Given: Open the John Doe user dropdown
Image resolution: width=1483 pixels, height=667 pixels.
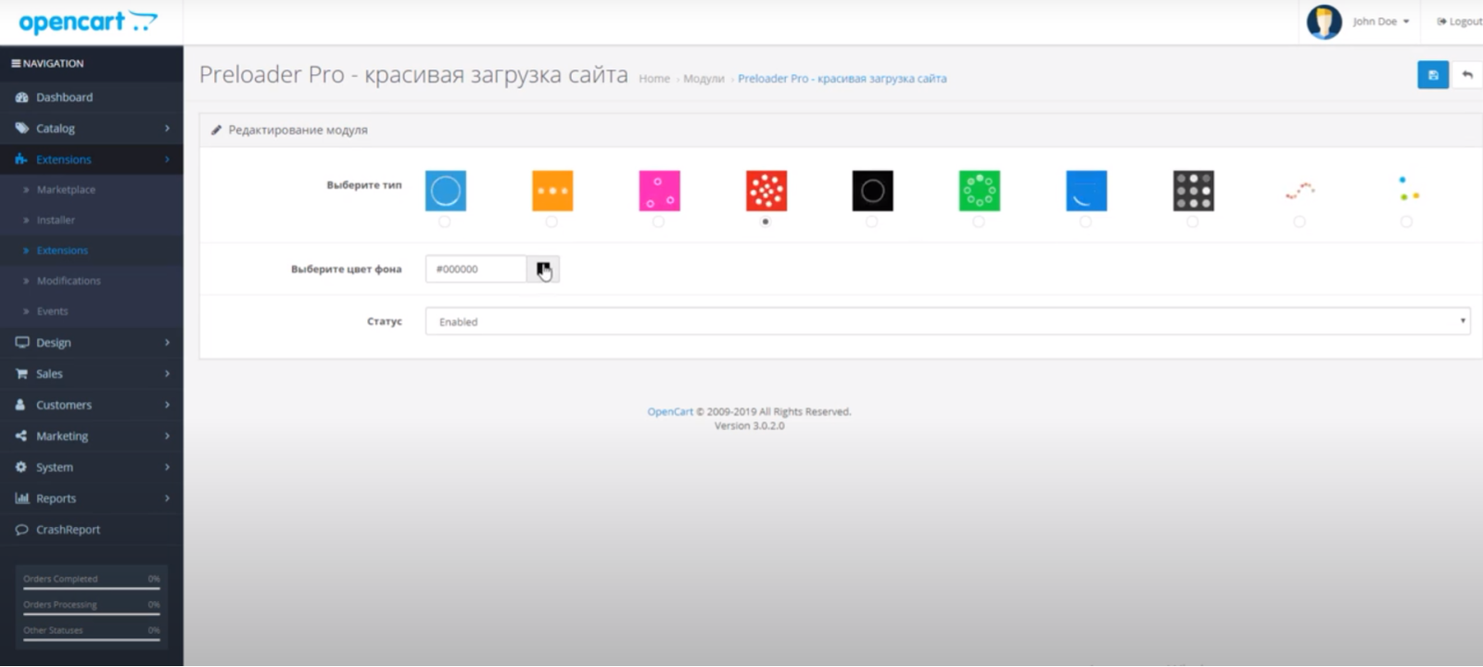Looking at the screenshot, I should (x=1381, y=21).
